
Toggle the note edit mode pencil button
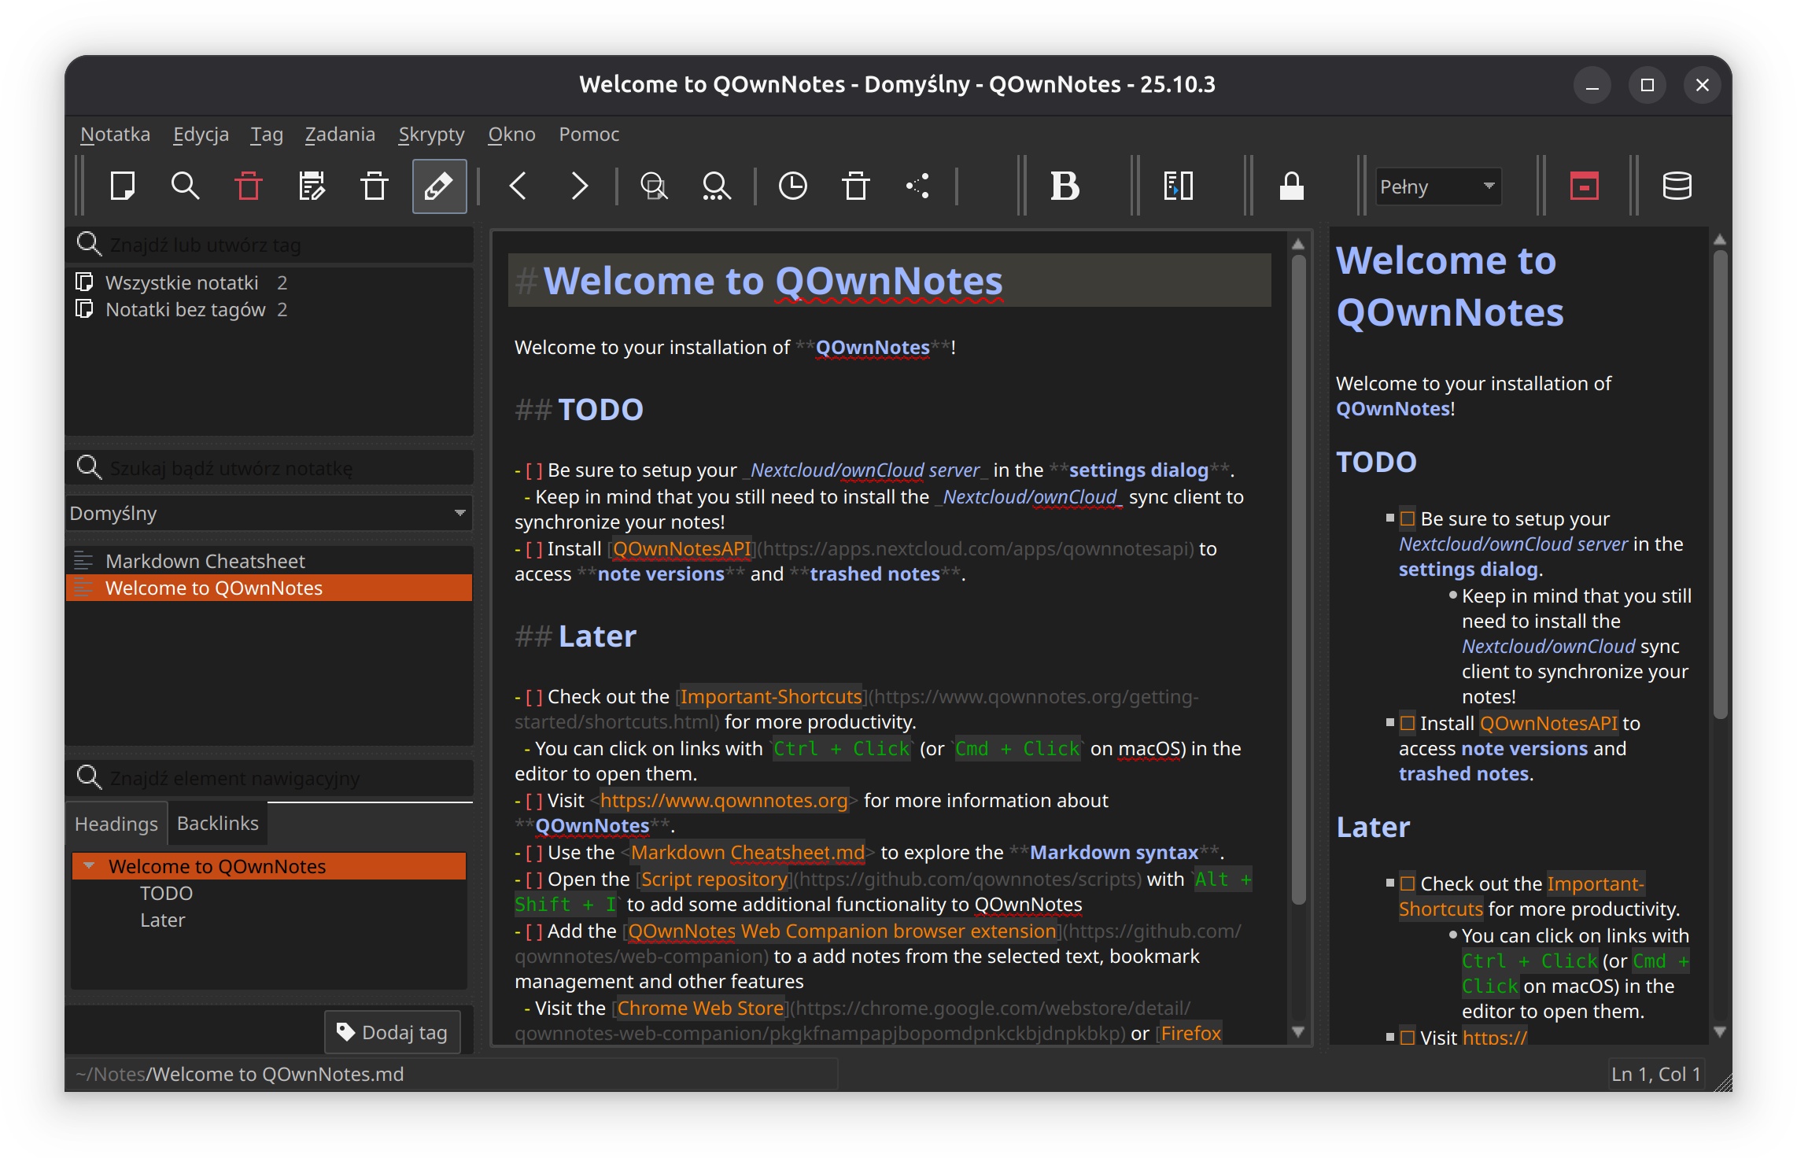coord(439,186)
